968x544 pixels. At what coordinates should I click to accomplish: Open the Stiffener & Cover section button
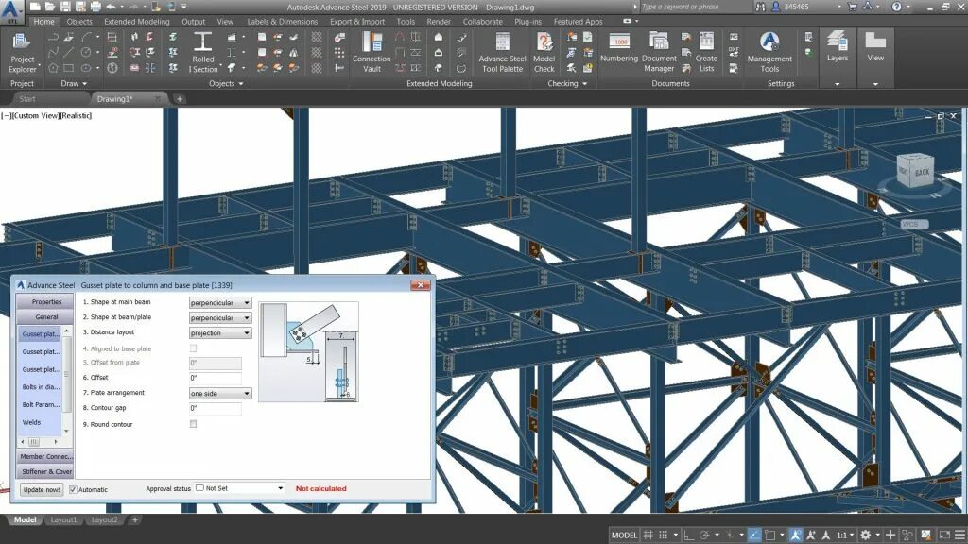(46, 471)
